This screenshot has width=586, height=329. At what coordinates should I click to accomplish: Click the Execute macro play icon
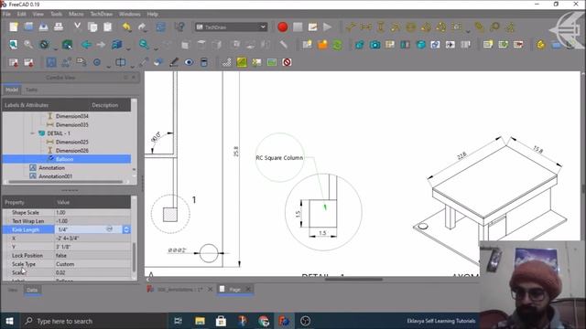(328, 27)
